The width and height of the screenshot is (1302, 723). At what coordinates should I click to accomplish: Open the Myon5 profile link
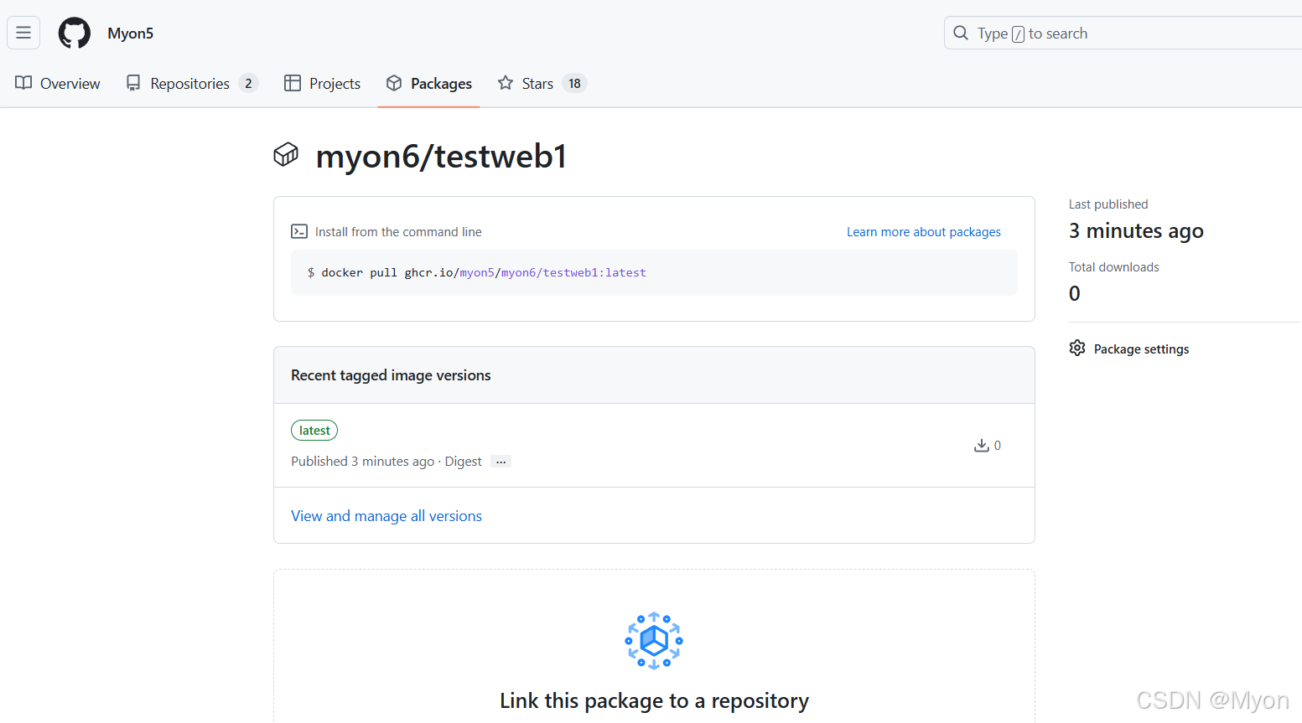tap(131, 34)
